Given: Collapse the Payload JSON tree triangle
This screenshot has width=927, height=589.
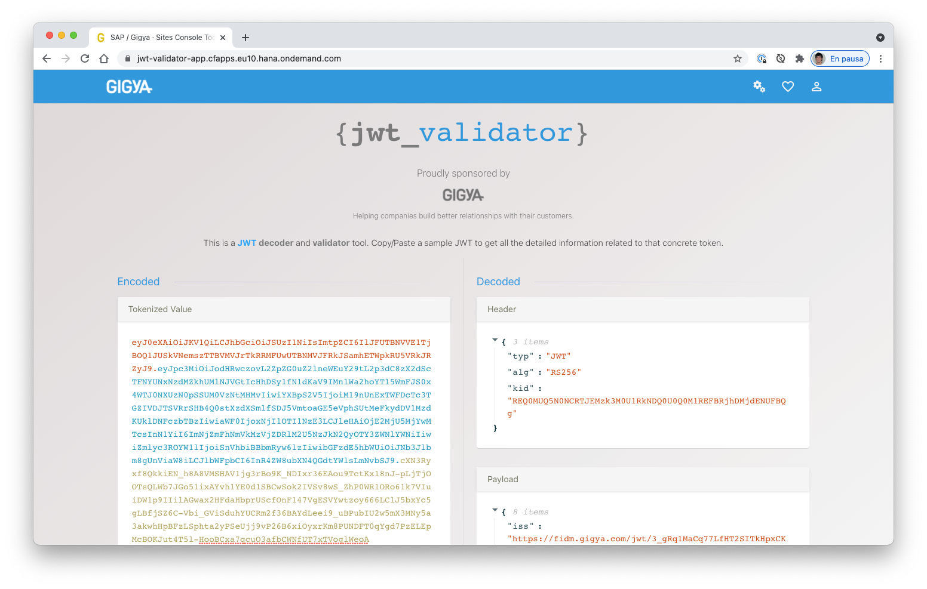Looking at the screenshot, I should point(495,510).
